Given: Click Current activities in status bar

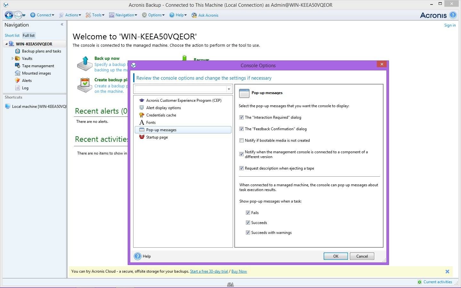Looking at the screenshot, I should pyautogui.click(x=438, y=282).
